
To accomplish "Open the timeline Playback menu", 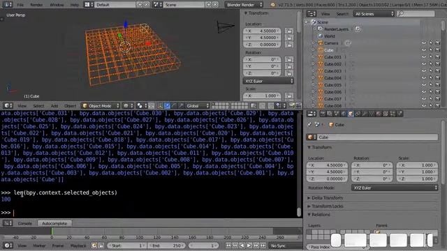I will pos(78,245).
